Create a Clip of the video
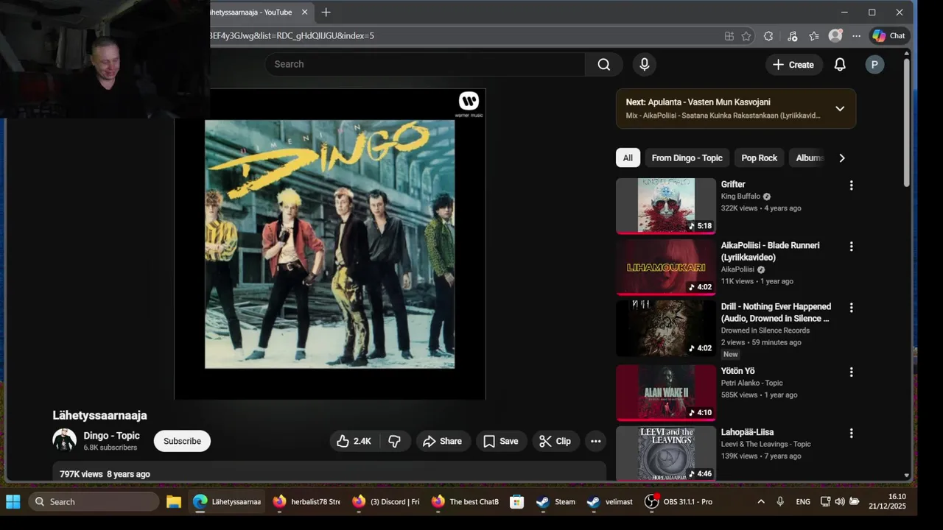The image size is (943, 530). point(555,441)
